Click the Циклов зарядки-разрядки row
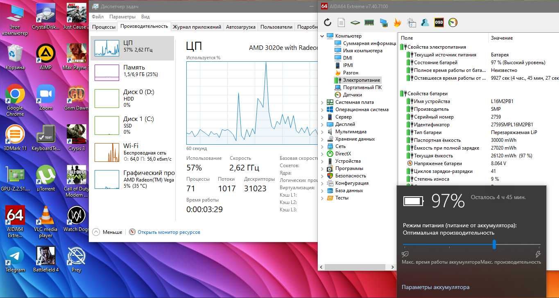 coord(478,171)
